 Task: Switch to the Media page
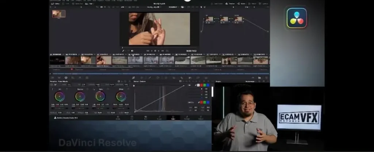coord(118,117)
